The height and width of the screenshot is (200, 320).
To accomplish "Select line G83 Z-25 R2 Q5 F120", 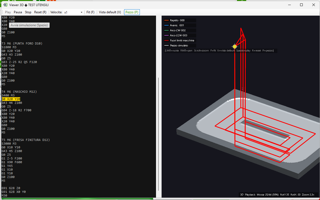I will [19, 62].
